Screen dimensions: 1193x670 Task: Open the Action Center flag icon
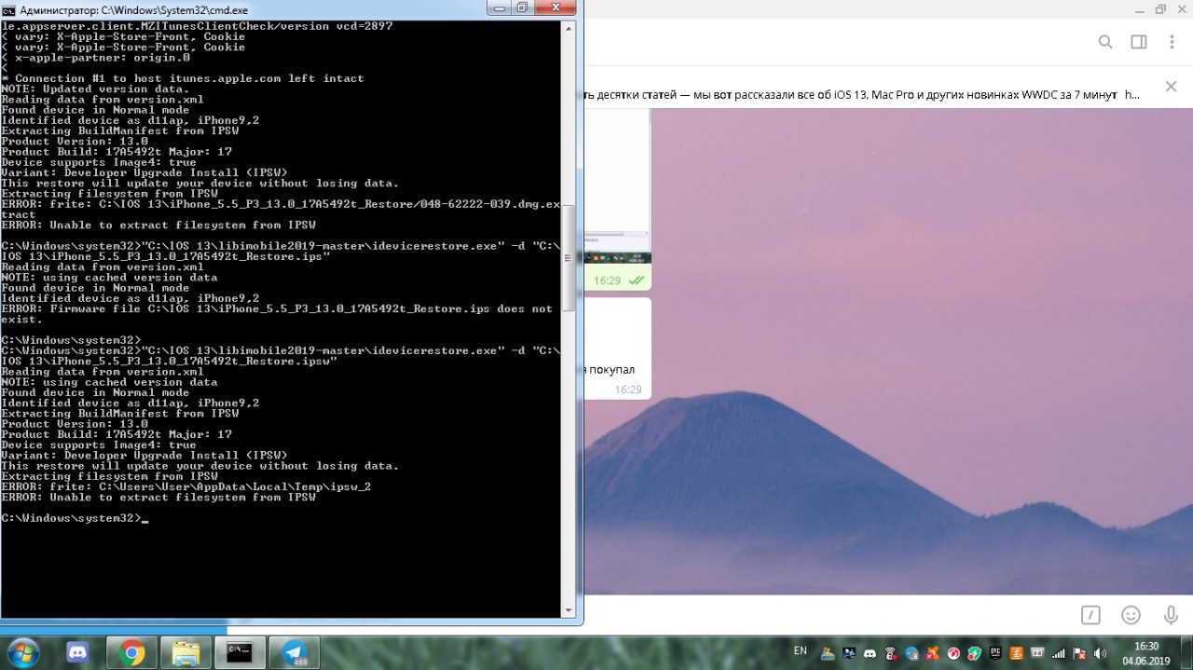pyautogui.click(x=1079, y=653)
